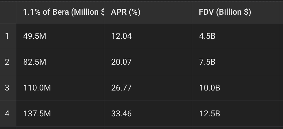Click the FDV cell showing 12.5B

[236, 114]
